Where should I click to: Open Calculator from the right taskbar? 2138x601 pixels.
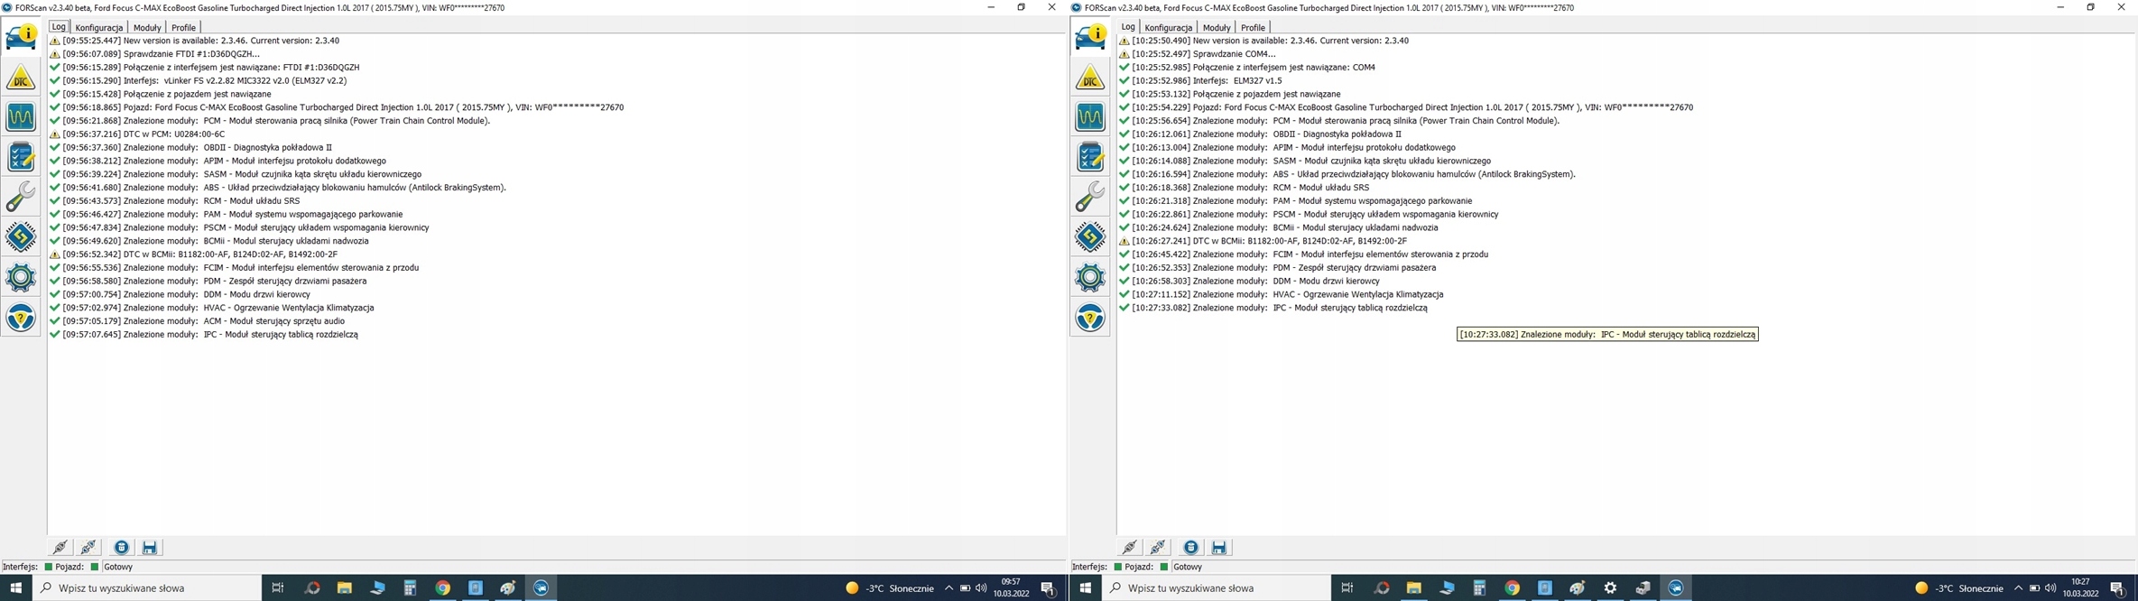click(x=1479, y=587)
